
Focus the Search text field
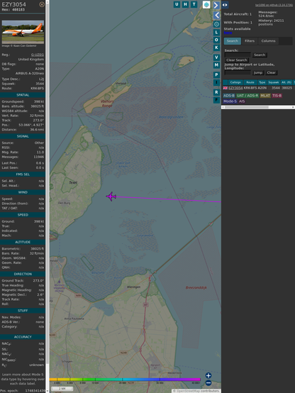238,55
